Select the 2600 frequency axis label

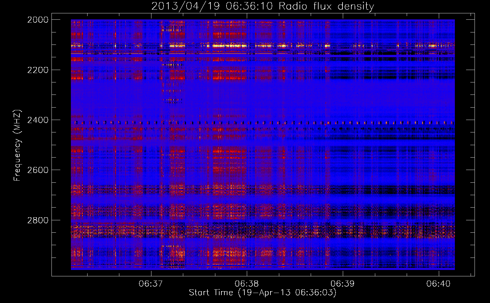pos(38,170)
